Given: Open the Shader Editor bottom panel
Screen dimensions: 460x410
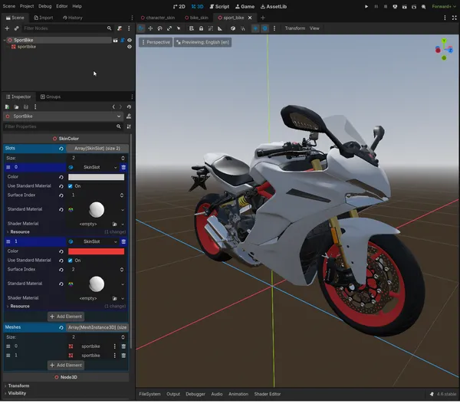Looking at the screenshot, I should point(268,395).
